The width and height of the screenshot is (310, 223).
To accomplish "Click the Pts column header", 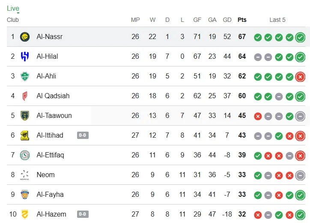I will [242, 20].
